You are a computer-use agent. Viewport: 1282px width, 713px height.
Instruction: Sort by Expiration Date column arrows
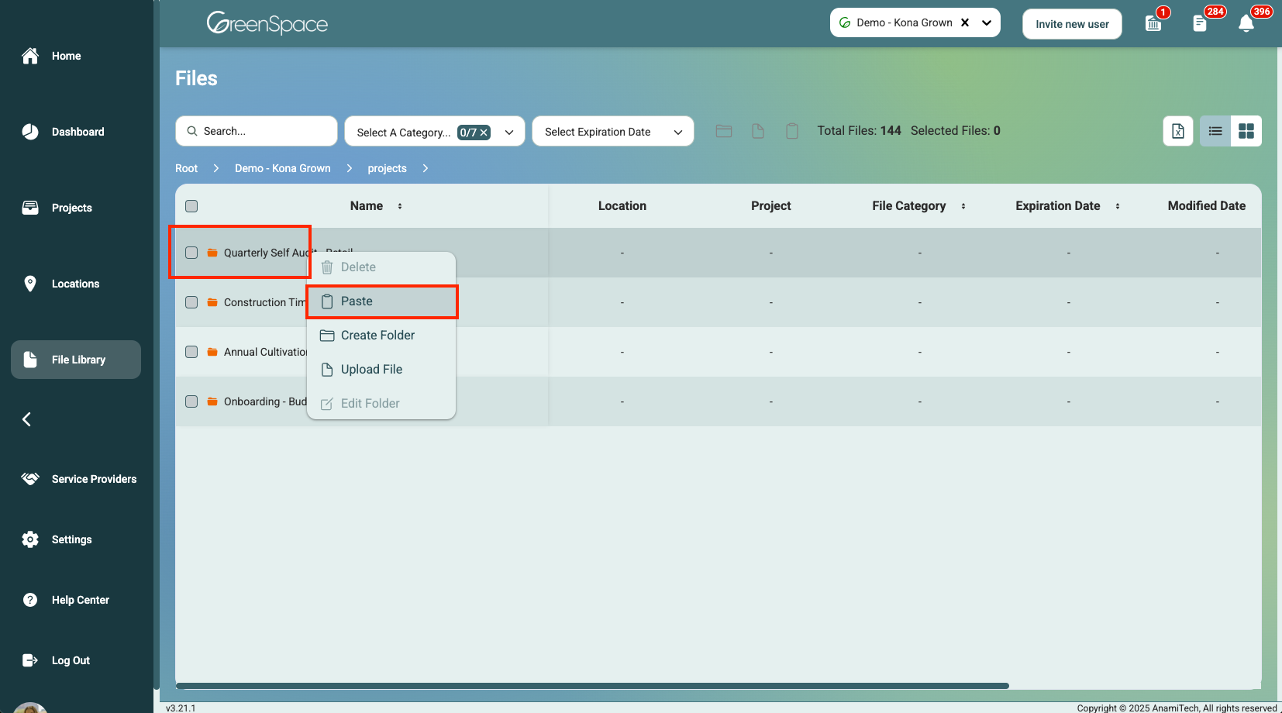[1118, 206]
